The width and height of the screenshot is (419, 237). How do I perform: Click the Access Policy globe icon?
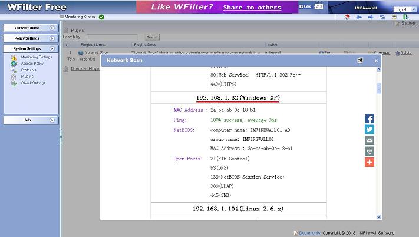coord(14,64)
